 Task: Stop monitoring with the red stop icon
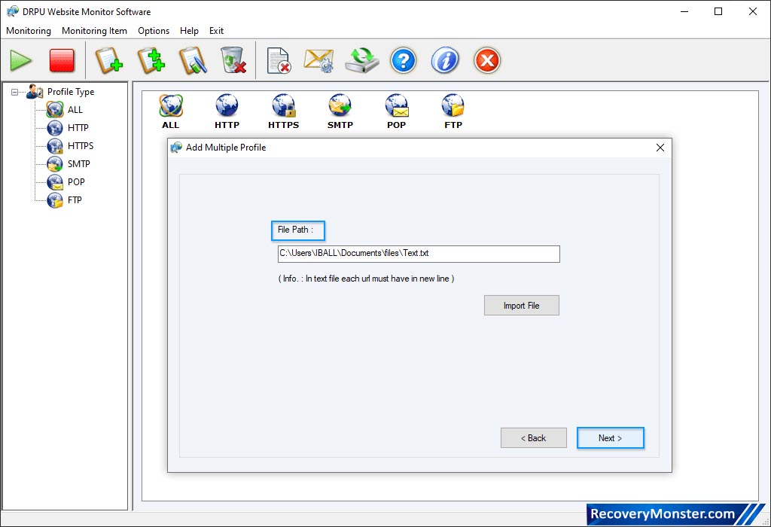click(62, 60)
